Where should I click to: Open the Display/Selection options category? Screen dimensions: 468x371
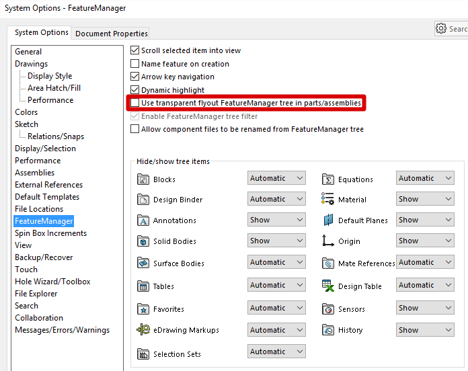coord(45,149)
